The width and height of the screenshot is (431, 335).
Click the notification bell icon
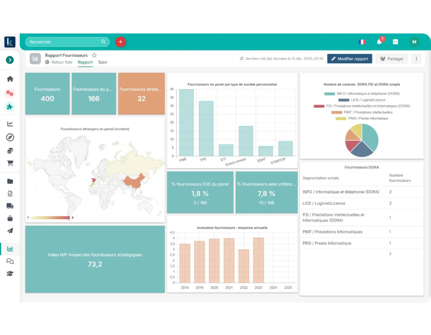pos(379,42)
